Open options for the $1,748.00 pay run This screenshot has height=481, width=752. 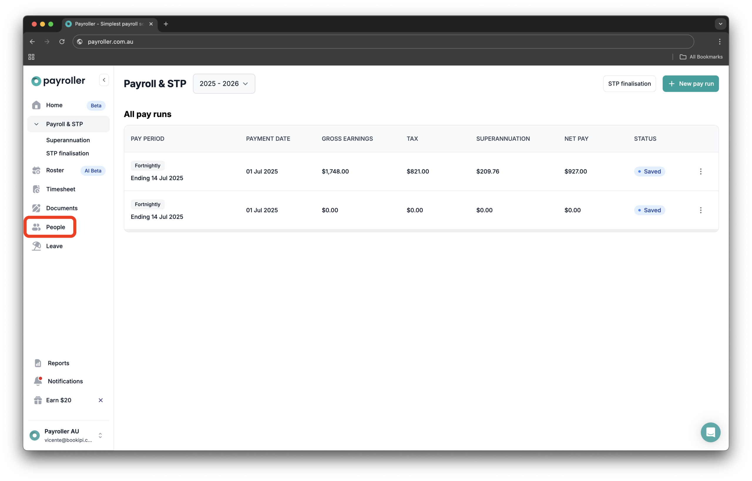(x=700, y=172)
